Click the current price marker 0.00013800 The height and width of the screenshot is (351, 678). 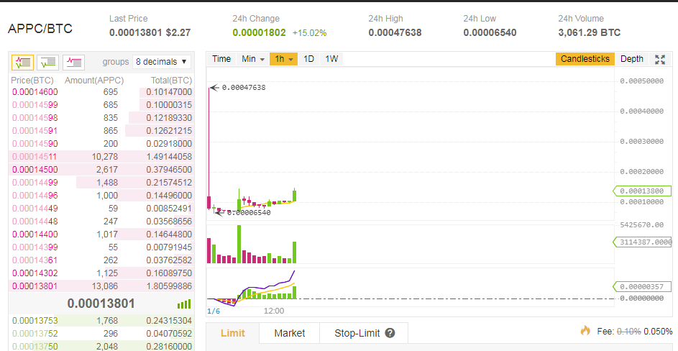(642, 191)
